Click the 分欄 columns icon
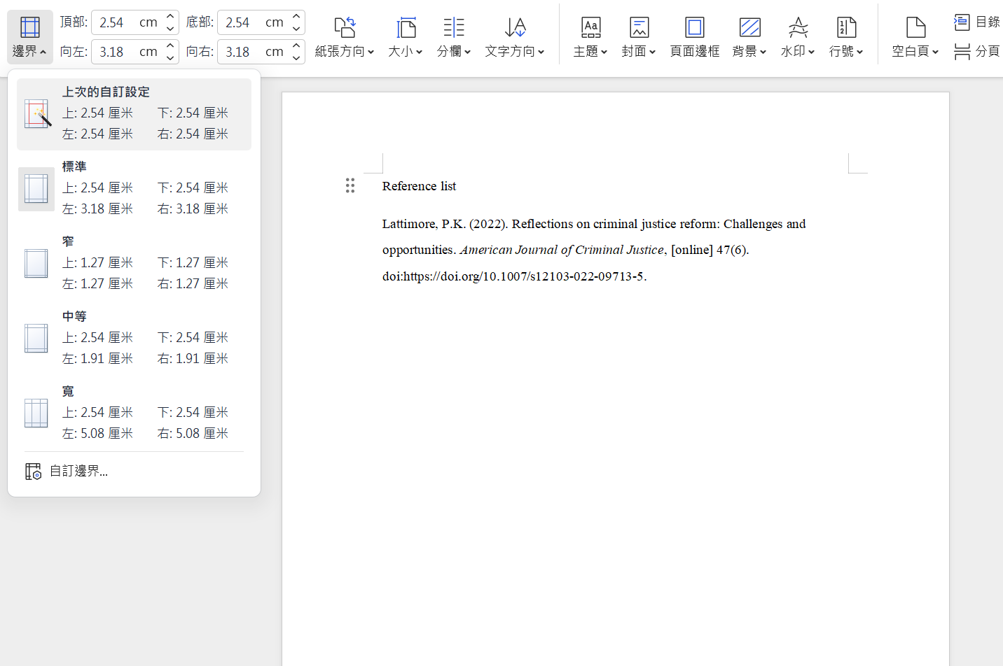 (454, 28)
